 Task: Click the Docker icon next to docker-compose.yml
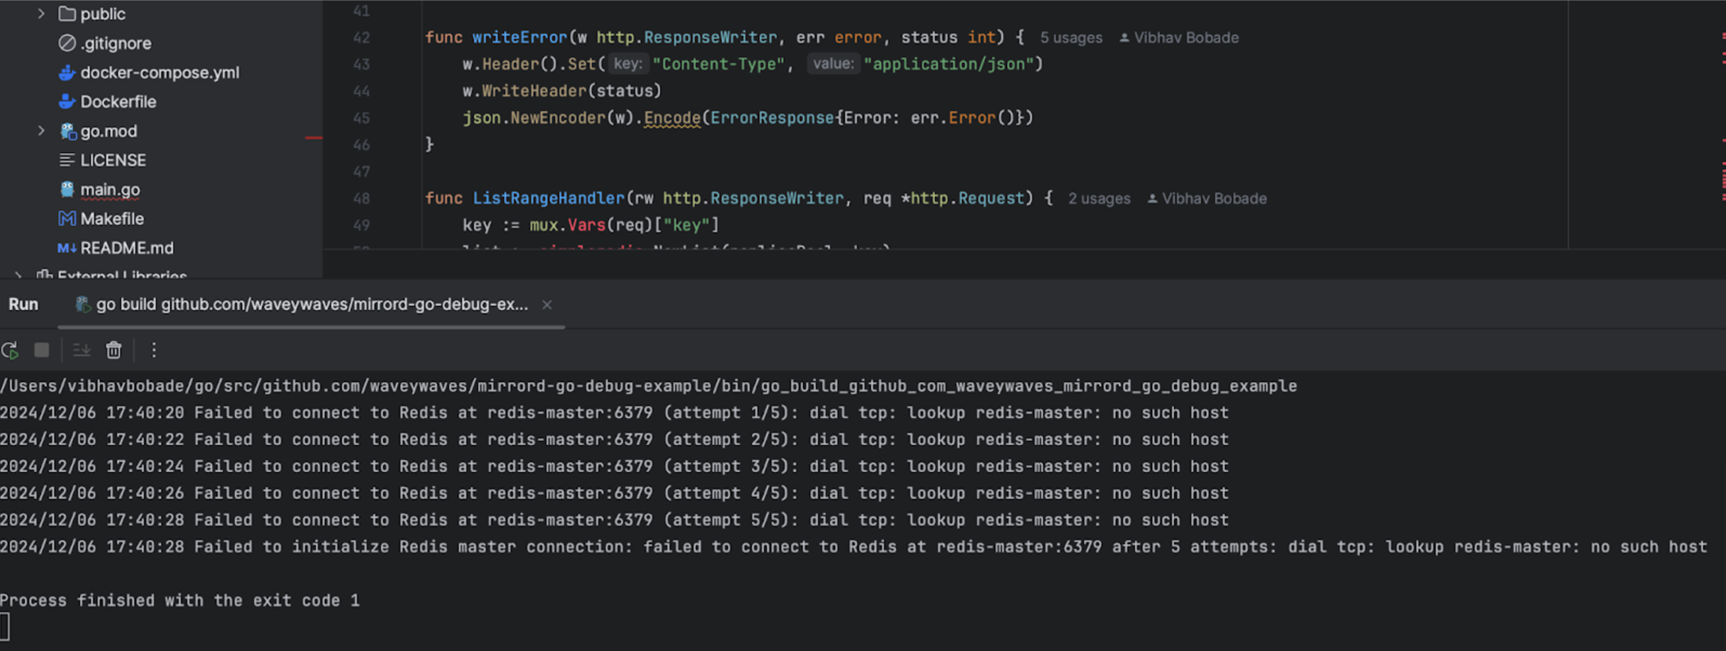[x=66, y=73]
